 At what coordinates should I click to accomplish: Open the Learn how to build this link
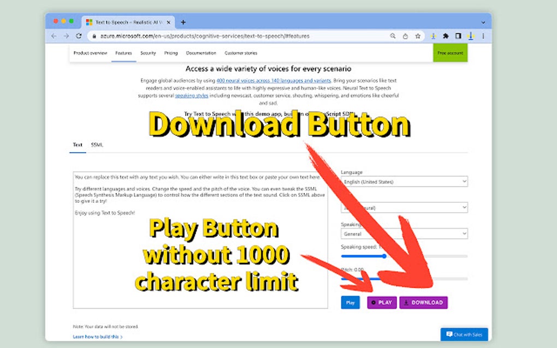pos(98,337)
